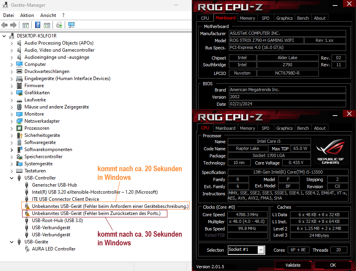Click the BIOS version 2002 field

point(287,97)
